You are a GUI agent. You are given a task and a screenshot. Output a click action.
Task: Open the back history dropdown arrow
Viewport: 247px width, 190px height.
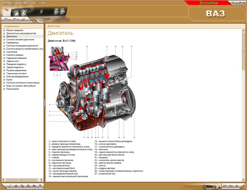[9, 20]
